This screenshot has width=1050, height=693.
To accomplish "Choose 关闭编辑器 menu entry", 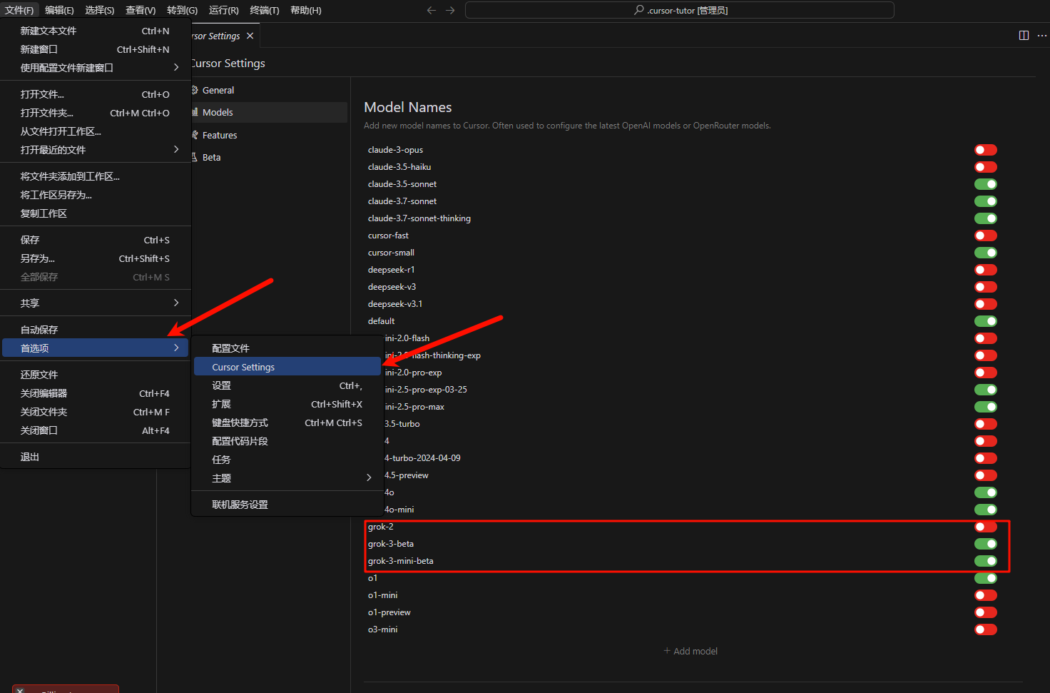I will [x=95, y=393].
